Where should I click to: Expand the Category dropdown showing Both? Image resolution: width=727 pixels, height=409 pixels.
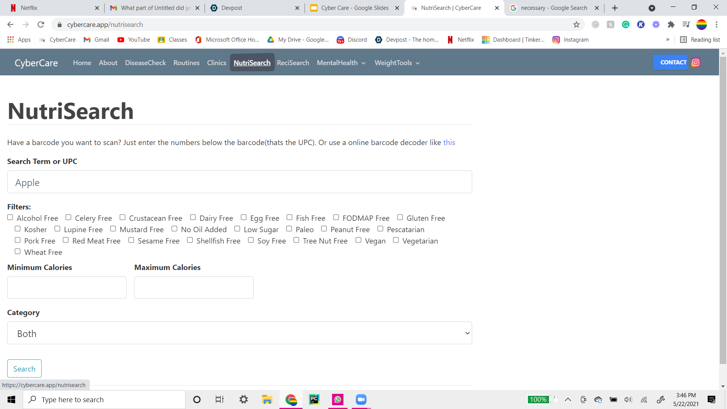pos(239,333)
